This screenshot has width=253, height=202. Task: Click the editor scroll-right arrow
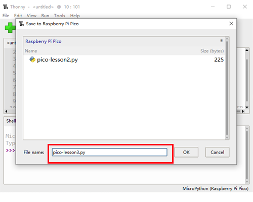click(243, 111)
